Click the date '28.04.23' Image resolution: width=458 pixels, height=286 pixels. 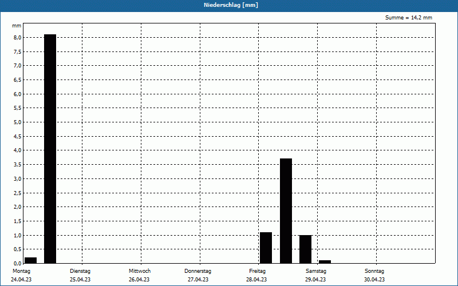pyautogui.click(x=256, y=280)
